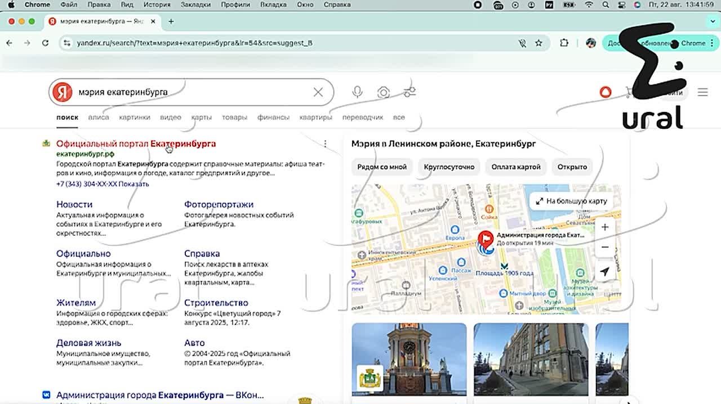Viewport: 721px width, 404px height.
Task: Locate me on the map arrow
Action: [x=604, y=272]
